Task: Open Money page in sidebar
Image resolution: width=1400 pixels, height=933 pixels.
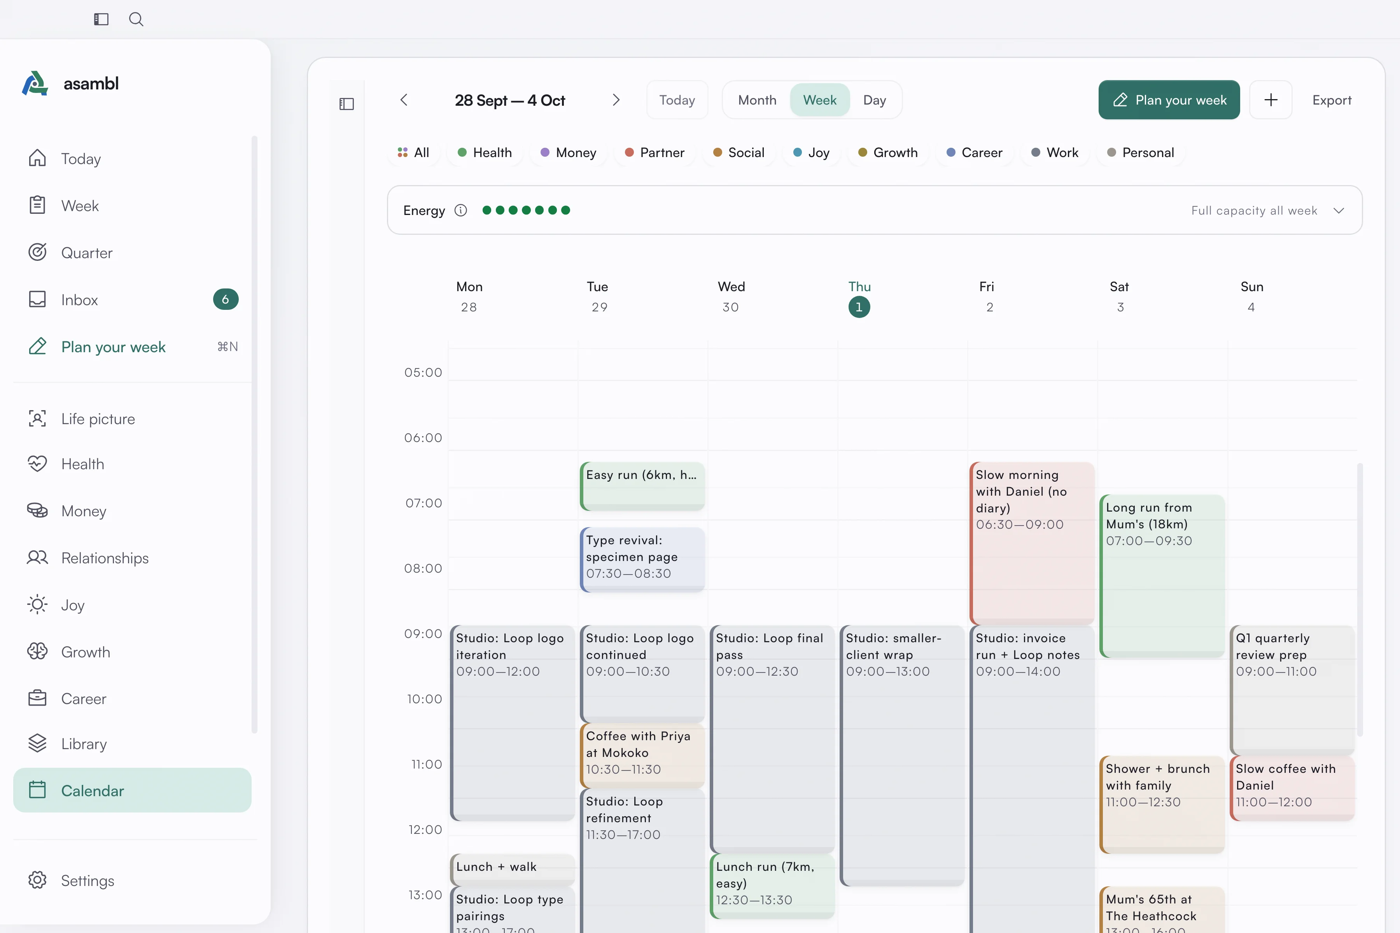Action: coord(132,511)
